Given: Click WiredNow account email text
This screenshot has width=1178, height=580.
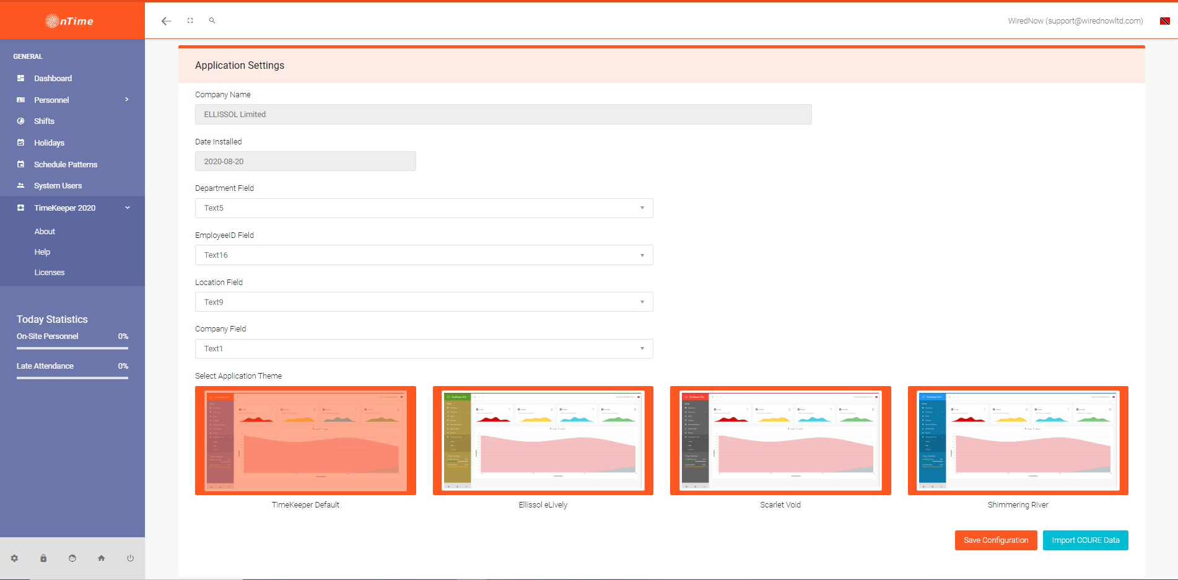Looking at the screenshot, I should pyautogui.click(x=1075, y=20).
